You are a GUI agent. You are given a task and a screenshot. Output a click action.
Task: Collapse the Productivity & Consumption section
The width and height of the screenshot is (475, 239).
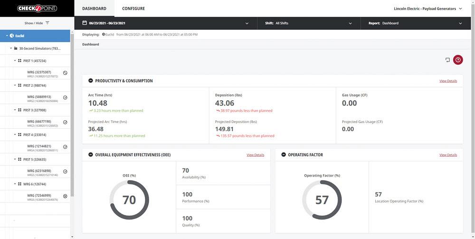pyautogui.click(x=91, y=81)
